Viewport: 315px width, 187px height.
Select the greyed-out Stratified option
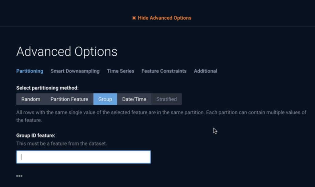point(166,99)
